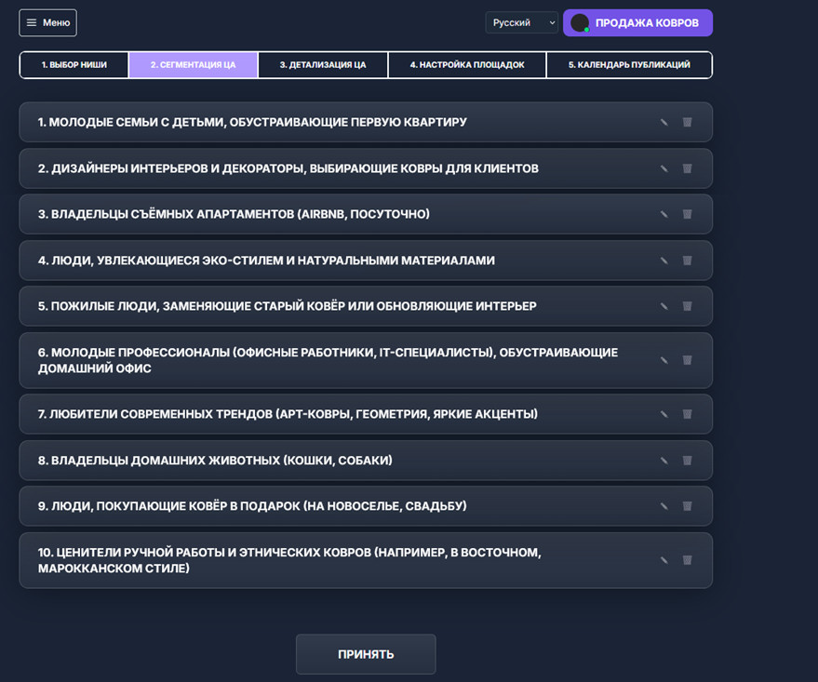818x682 pixels.
Task: Select the ВЛАДЕЛЬЦЫ ДОМАШНИХ ЖИВОТНЫХ segment text
Action: click(215, 461)
